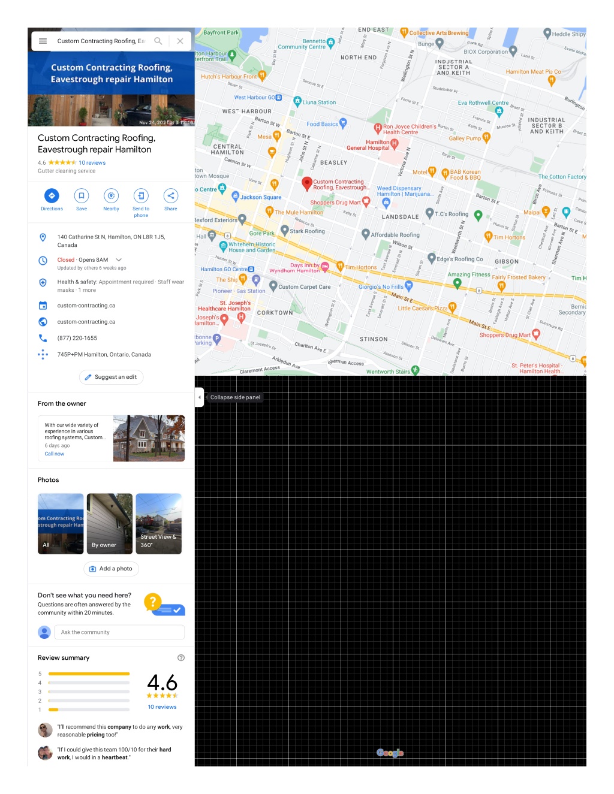Click Ask the community input field
Screen dimensions: 614x794
pos(119,632)
